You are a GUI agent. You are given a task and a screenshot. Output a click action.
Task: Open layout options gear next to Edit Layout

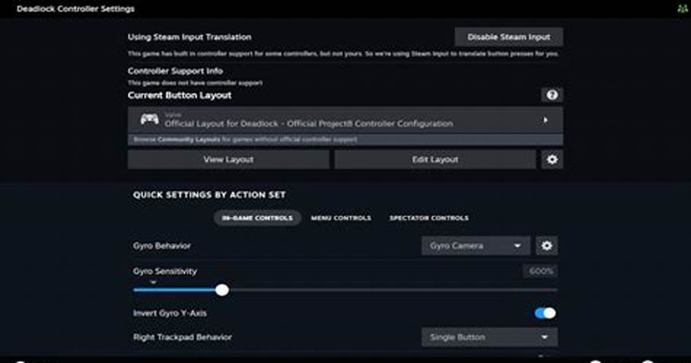point(552,159)
